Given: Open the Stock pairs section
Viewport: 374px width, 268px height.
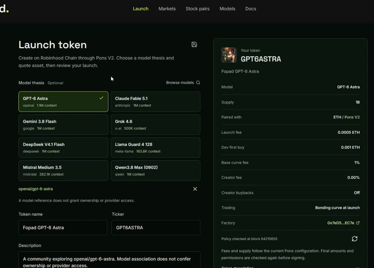Looking at the screenshot, I should (198, 9).
